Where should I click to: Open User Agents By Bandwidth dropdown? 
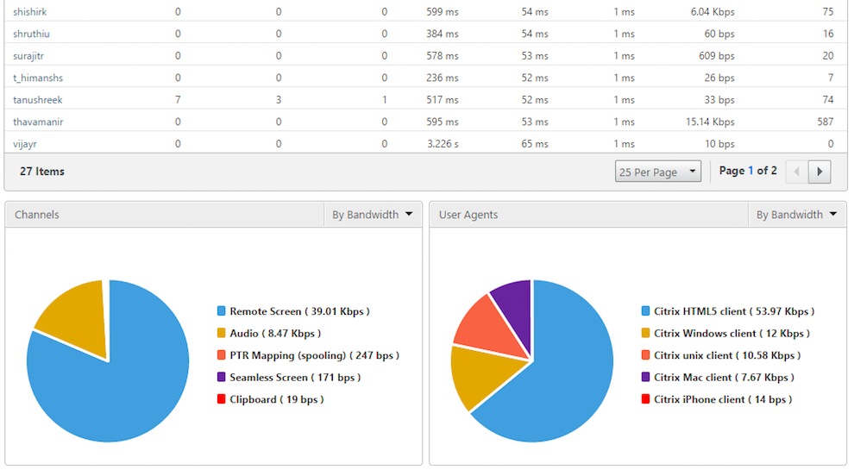click(x=797, y=215)
